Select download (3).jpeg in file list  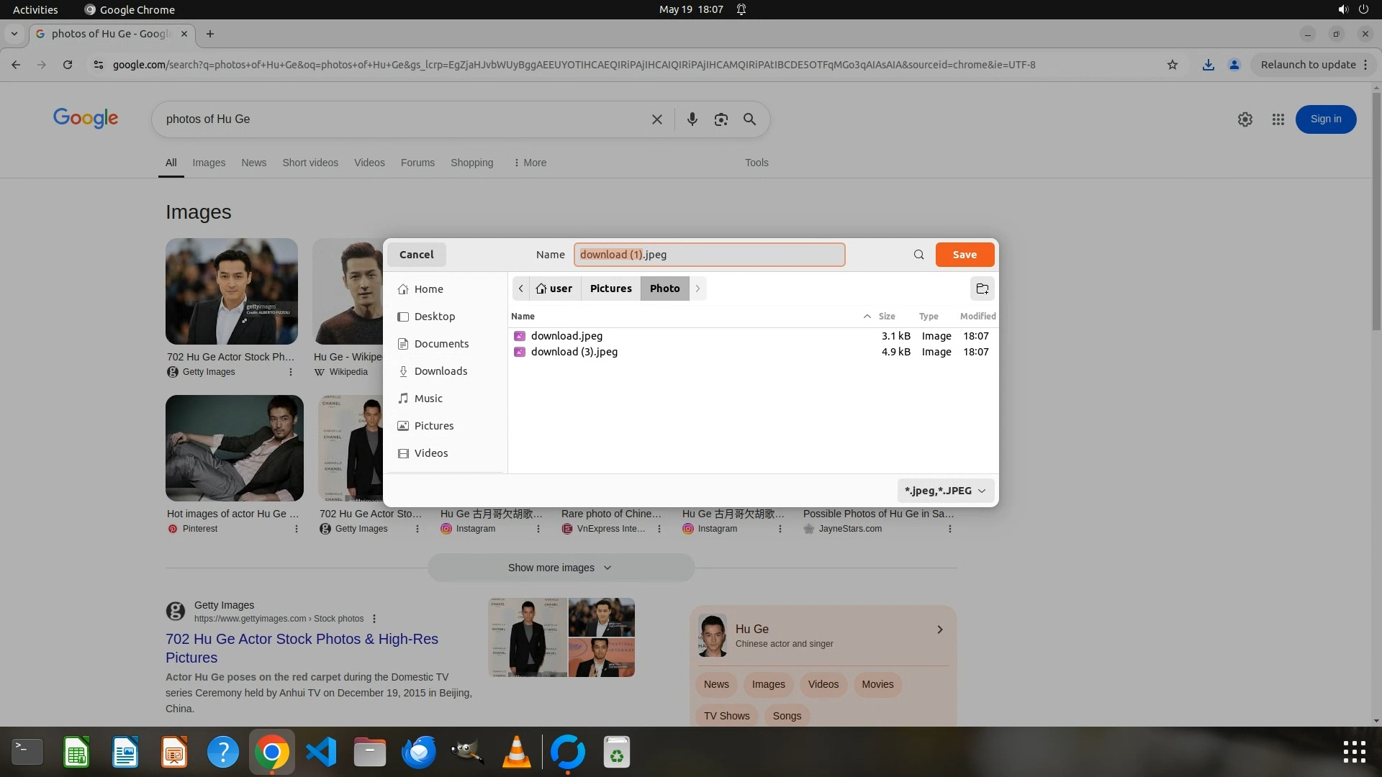click(574, 352)
